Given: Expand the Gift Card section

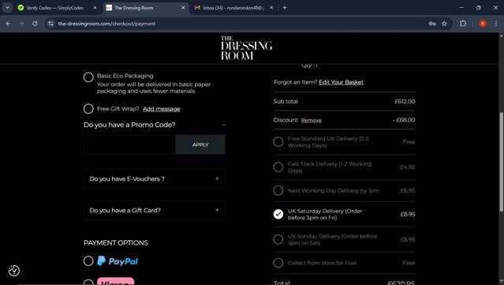Looking at the screenshot, I should [217, 210].
